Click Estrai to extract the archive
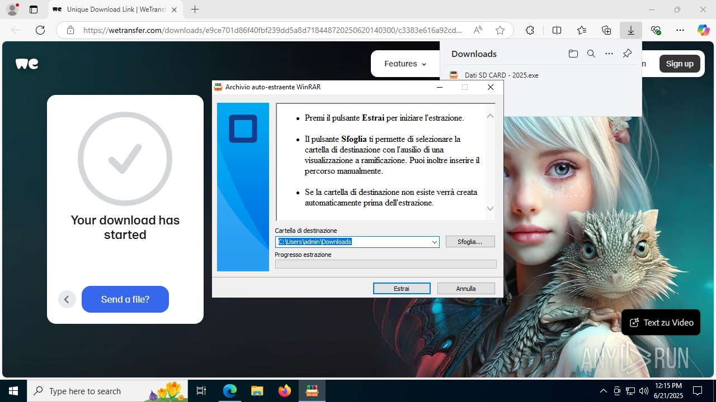The width and height of the screenshot is (716, 402). (x=402, y=289)
